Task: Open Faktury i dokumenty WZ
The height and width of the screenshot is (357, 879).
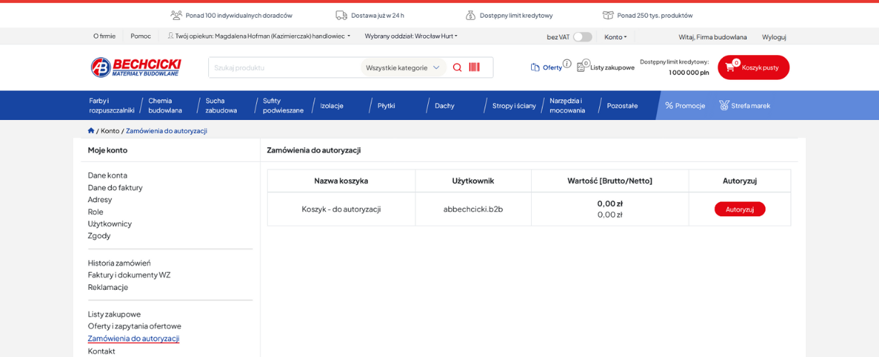Action: 130,275
